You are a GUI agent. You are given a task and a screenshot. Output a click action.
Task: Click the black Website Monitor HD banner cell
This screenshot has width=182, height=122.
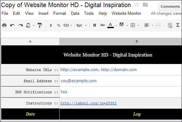pos(92,55)
